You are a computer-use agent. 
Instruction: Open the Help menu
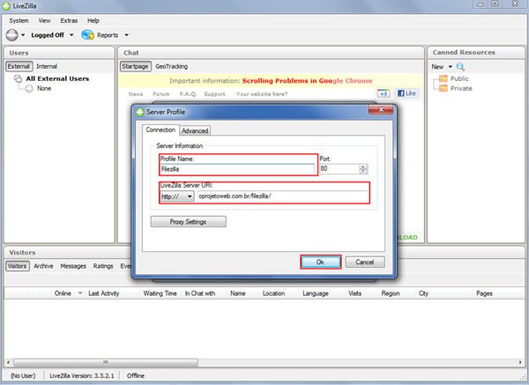point(93,20)
